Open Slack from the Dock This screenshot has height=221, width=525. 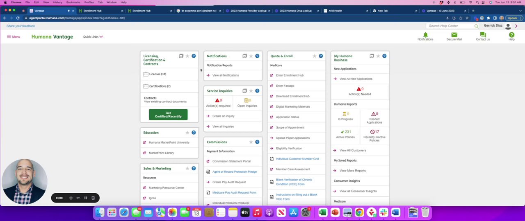[383, 212]
